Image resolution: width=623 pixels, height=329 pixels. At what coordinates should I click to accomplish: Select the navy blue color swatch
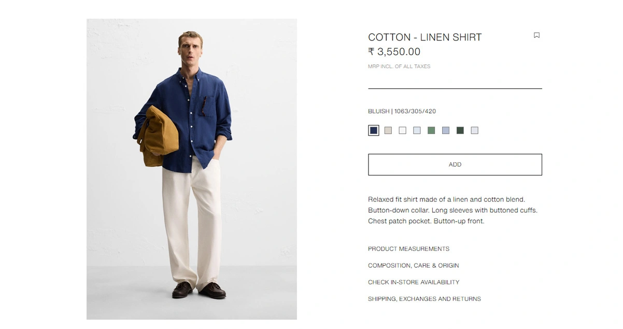click(x=373, y=130)
